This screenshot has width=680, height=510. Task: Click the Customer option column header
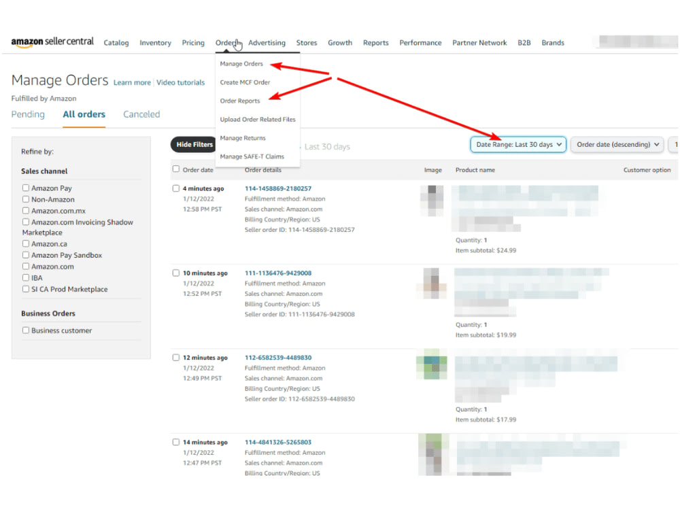[x=647, y=170]
